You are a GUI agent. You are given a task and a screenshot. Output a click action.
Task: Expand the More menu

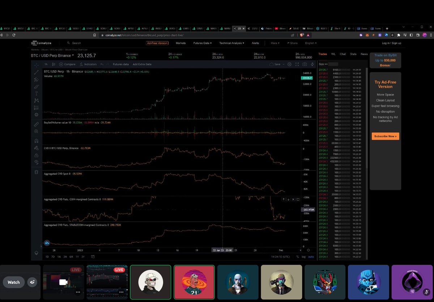tap(275, 43)
